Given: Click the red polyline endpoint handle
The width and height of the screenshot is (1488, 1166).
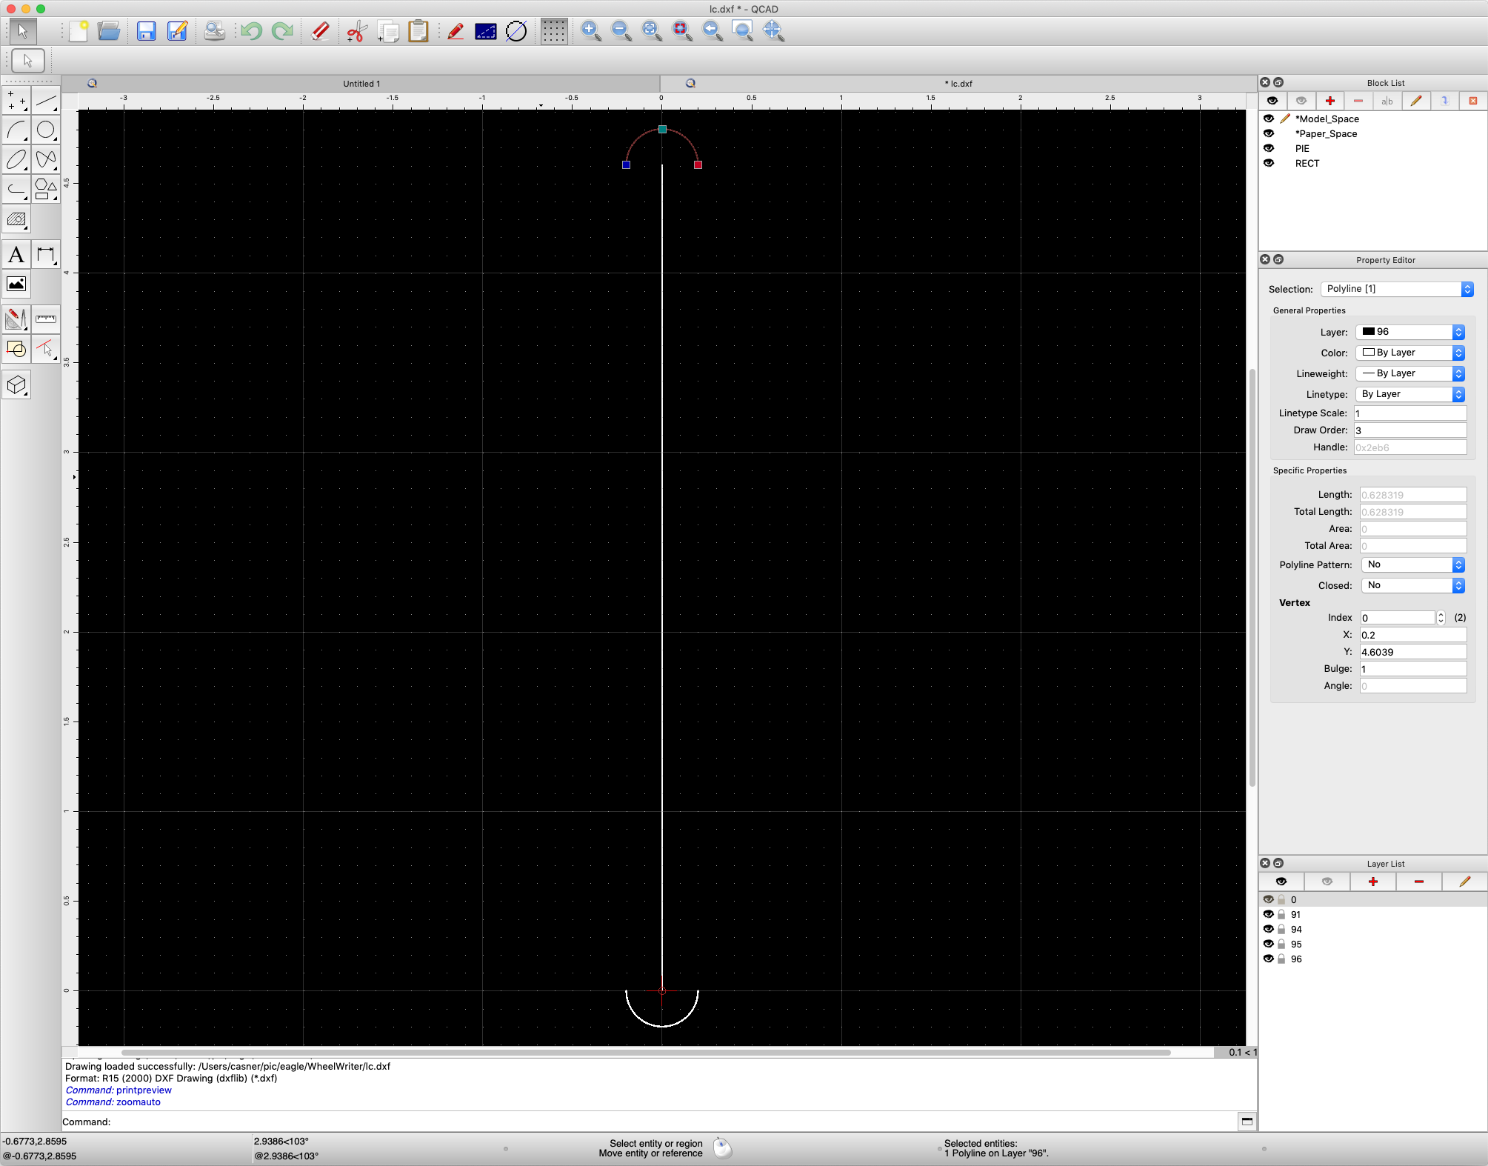Looking at the screenshot, I should 698,164.
